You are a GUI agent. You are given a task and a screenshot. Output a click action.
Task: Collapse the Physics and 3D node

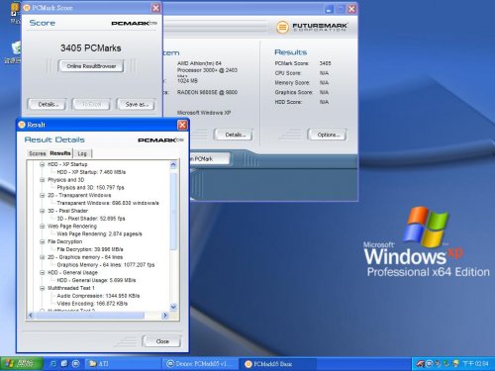[x=43, y=180]
